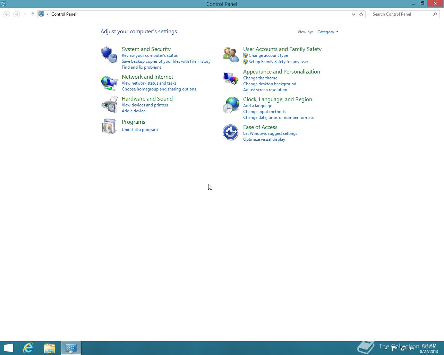Open the System and Security shield icon
444x355 pixels.
(109, 54)
